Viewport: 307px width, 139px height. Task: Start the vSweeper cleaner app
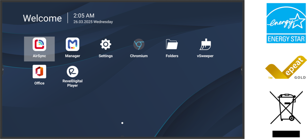205,45
